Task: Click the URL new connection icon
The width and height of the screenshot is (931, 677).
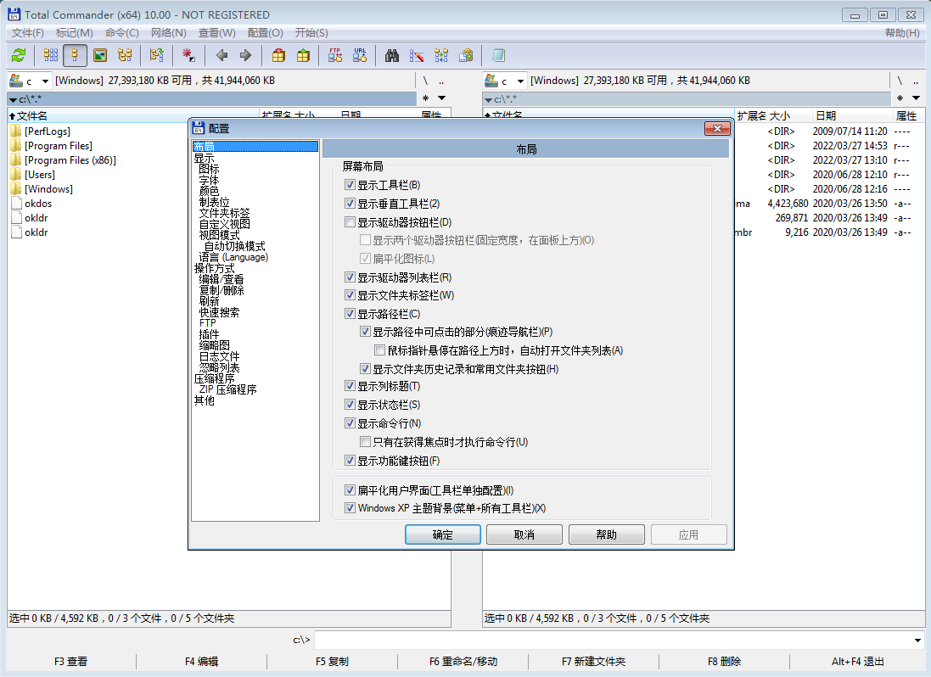Action: pyautogui.click(x=360, y=55)
